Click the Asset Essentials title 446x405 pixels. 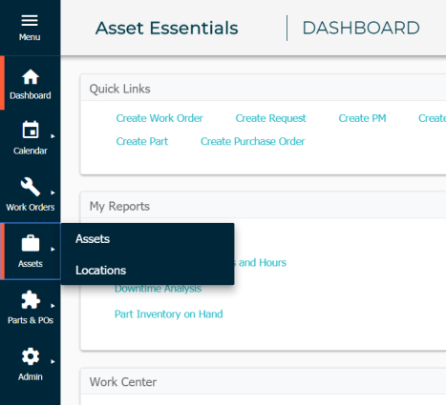[x=167, y=28]
